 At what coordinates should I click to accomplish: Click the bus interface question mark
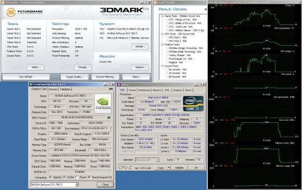point(111,128)
